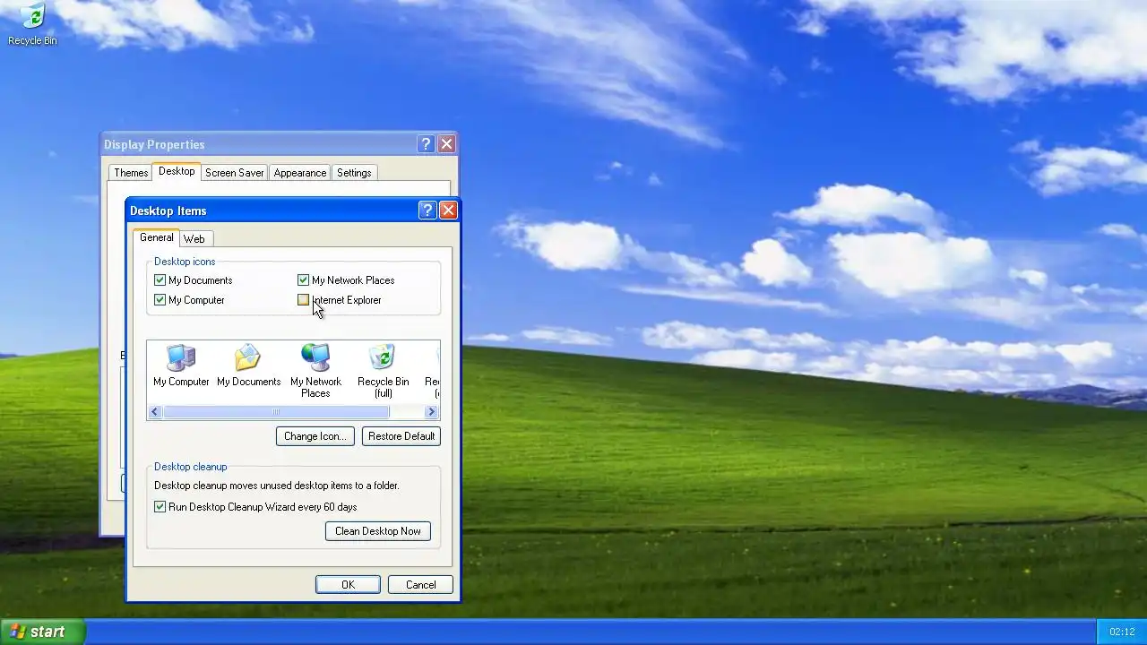Click the taskbar clock showing 02:12
This screenshot has width=1147, height=645.
(1122, 632)
